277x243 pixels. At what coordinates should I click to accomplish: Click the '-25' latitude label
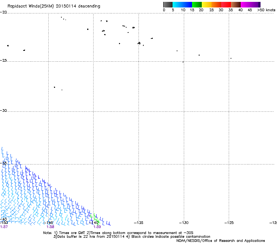(3, 60)
